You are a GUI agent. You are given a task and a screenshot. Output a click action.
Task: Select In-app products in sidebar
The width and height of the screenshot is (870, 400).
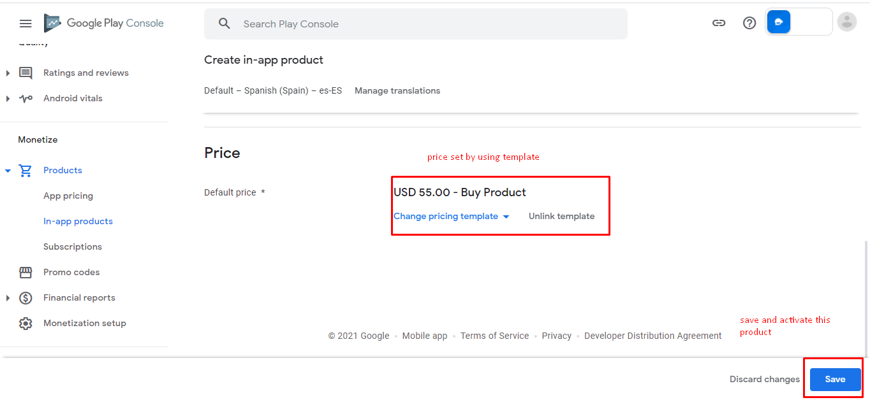(78, 222)
